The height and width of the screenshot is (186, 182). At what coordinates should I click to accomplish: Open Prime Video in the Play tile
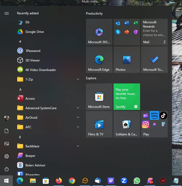pos(154,115)
